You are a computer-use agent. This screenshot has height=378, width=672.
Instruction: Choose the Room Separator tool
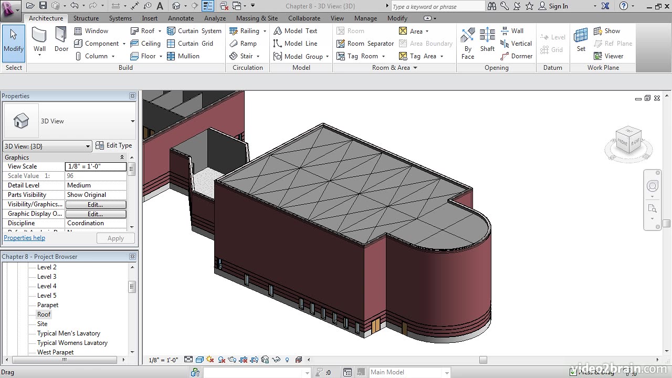click(365, 44)
